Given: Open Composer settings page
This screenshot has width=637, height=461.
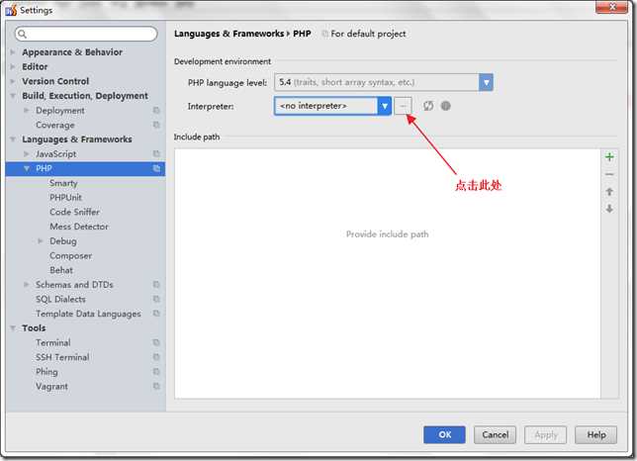Looking at the screenshot, I should (x=70, y=255).
